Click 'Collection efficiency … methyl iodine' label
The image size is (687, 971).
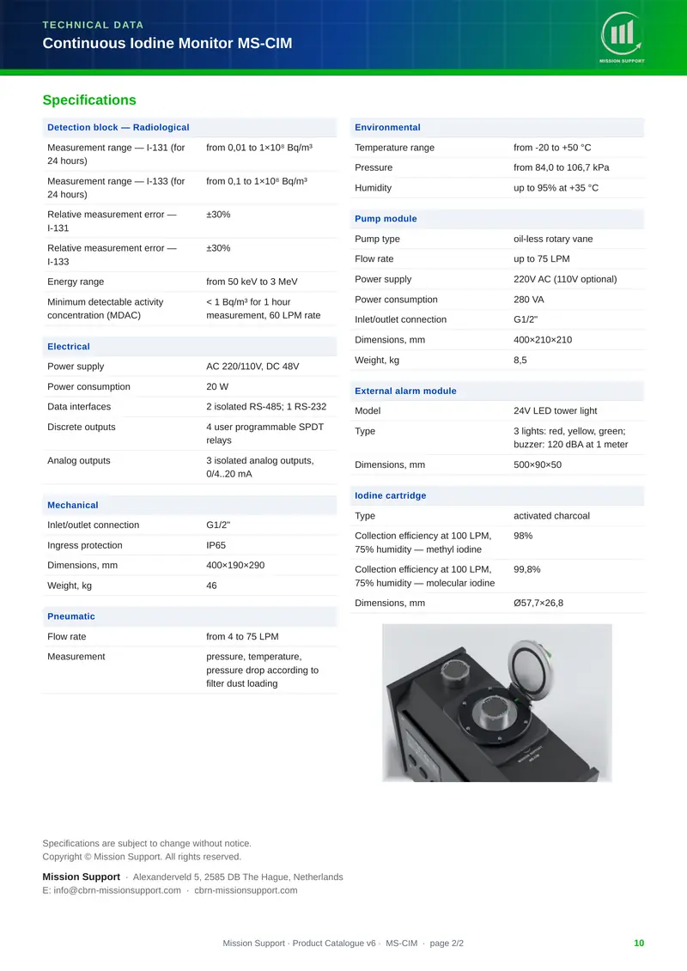pyautogui.click(x=423, y=543)
